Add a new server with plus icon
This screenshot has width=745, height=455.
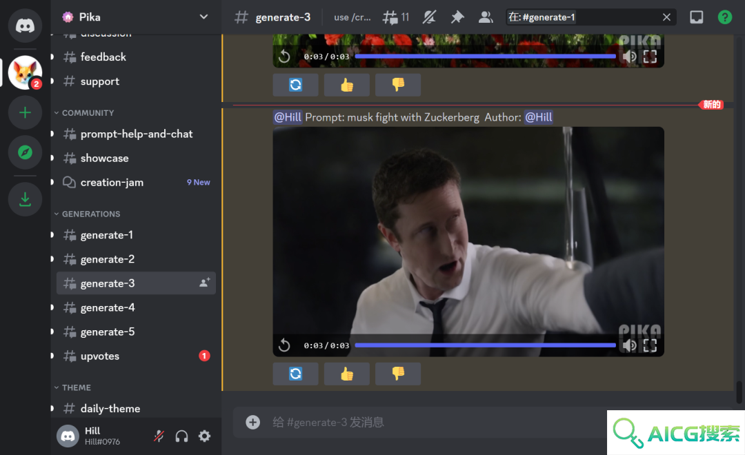[26, 112]
